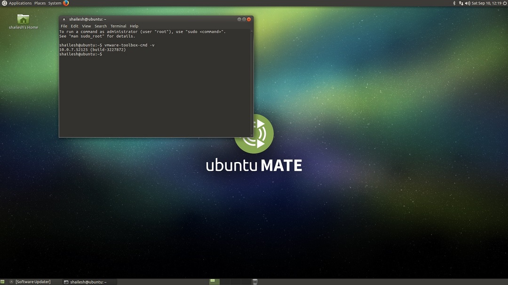Image resolution: width=508 pixels, height=285 pixels.
Task: Click the terminal window title icon
Action: click(x=64, y=19)
